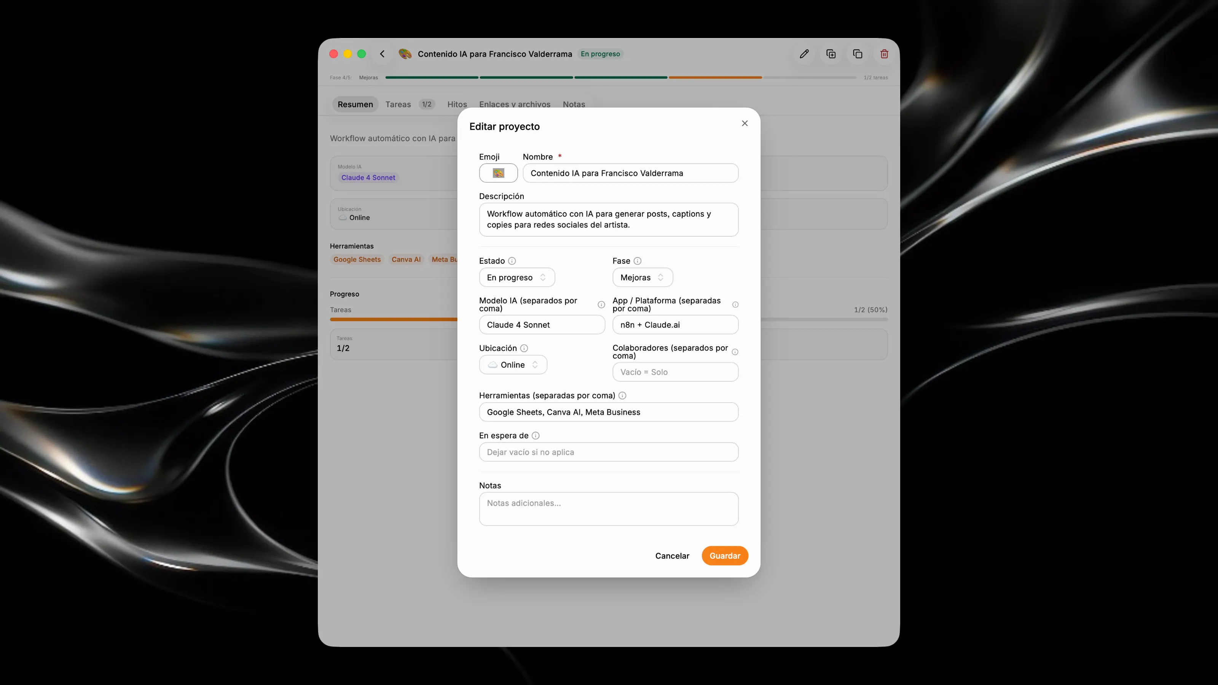Switch to the Tareas tab

(398, 105)
